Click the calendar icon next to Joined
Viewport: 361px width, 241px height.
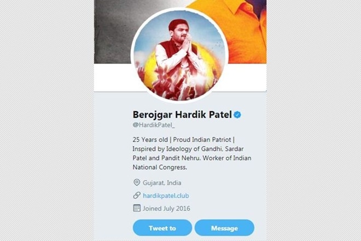click(137, 208)
